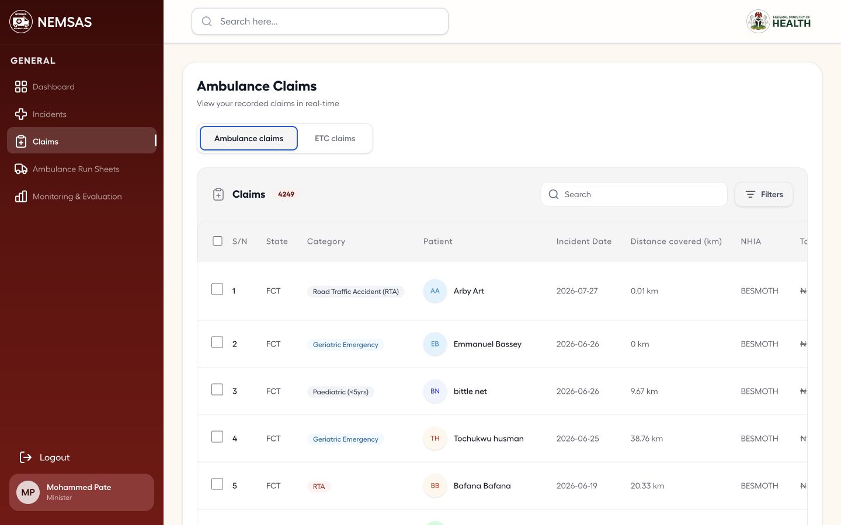Screen dimensions: 841x525
Task: Click the Logout link
Action: 44,457
